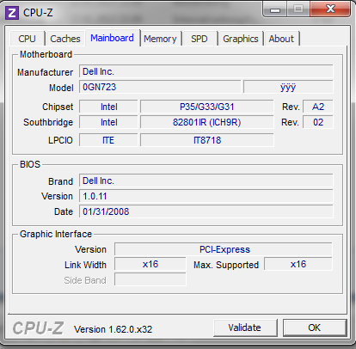Screen dimensions: 356x349
Task: Switch to the CPU tab
Action: (x=28, y=39)
